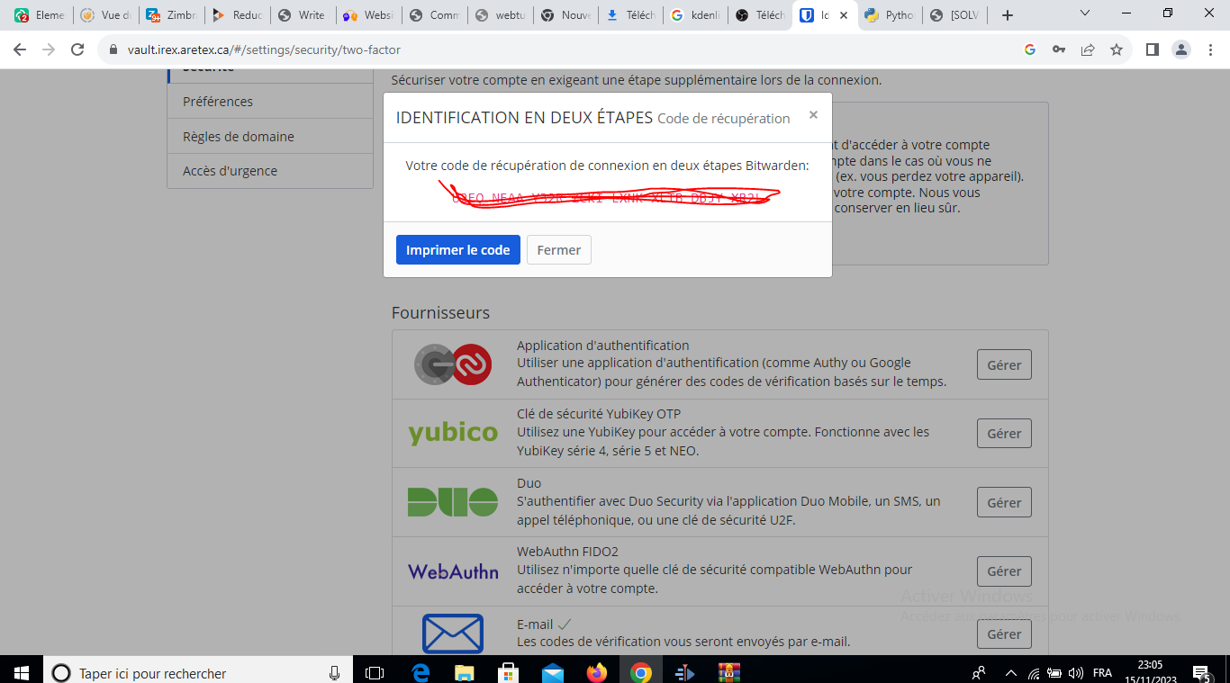Image resolution: width=1230 pixels, height=683 pixels.
Task: Click Gérer for the YubiKey OTP provider
Action: (1004, 433)
